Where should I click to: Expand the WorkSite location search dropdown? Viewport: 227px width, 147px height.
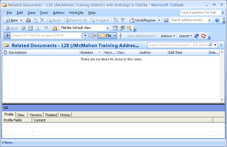tap(85, 36)
